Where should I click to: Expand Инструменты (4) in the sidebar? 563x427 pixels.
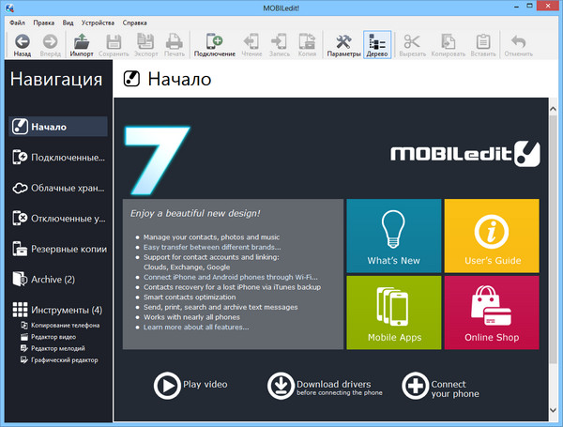point(58,310)
